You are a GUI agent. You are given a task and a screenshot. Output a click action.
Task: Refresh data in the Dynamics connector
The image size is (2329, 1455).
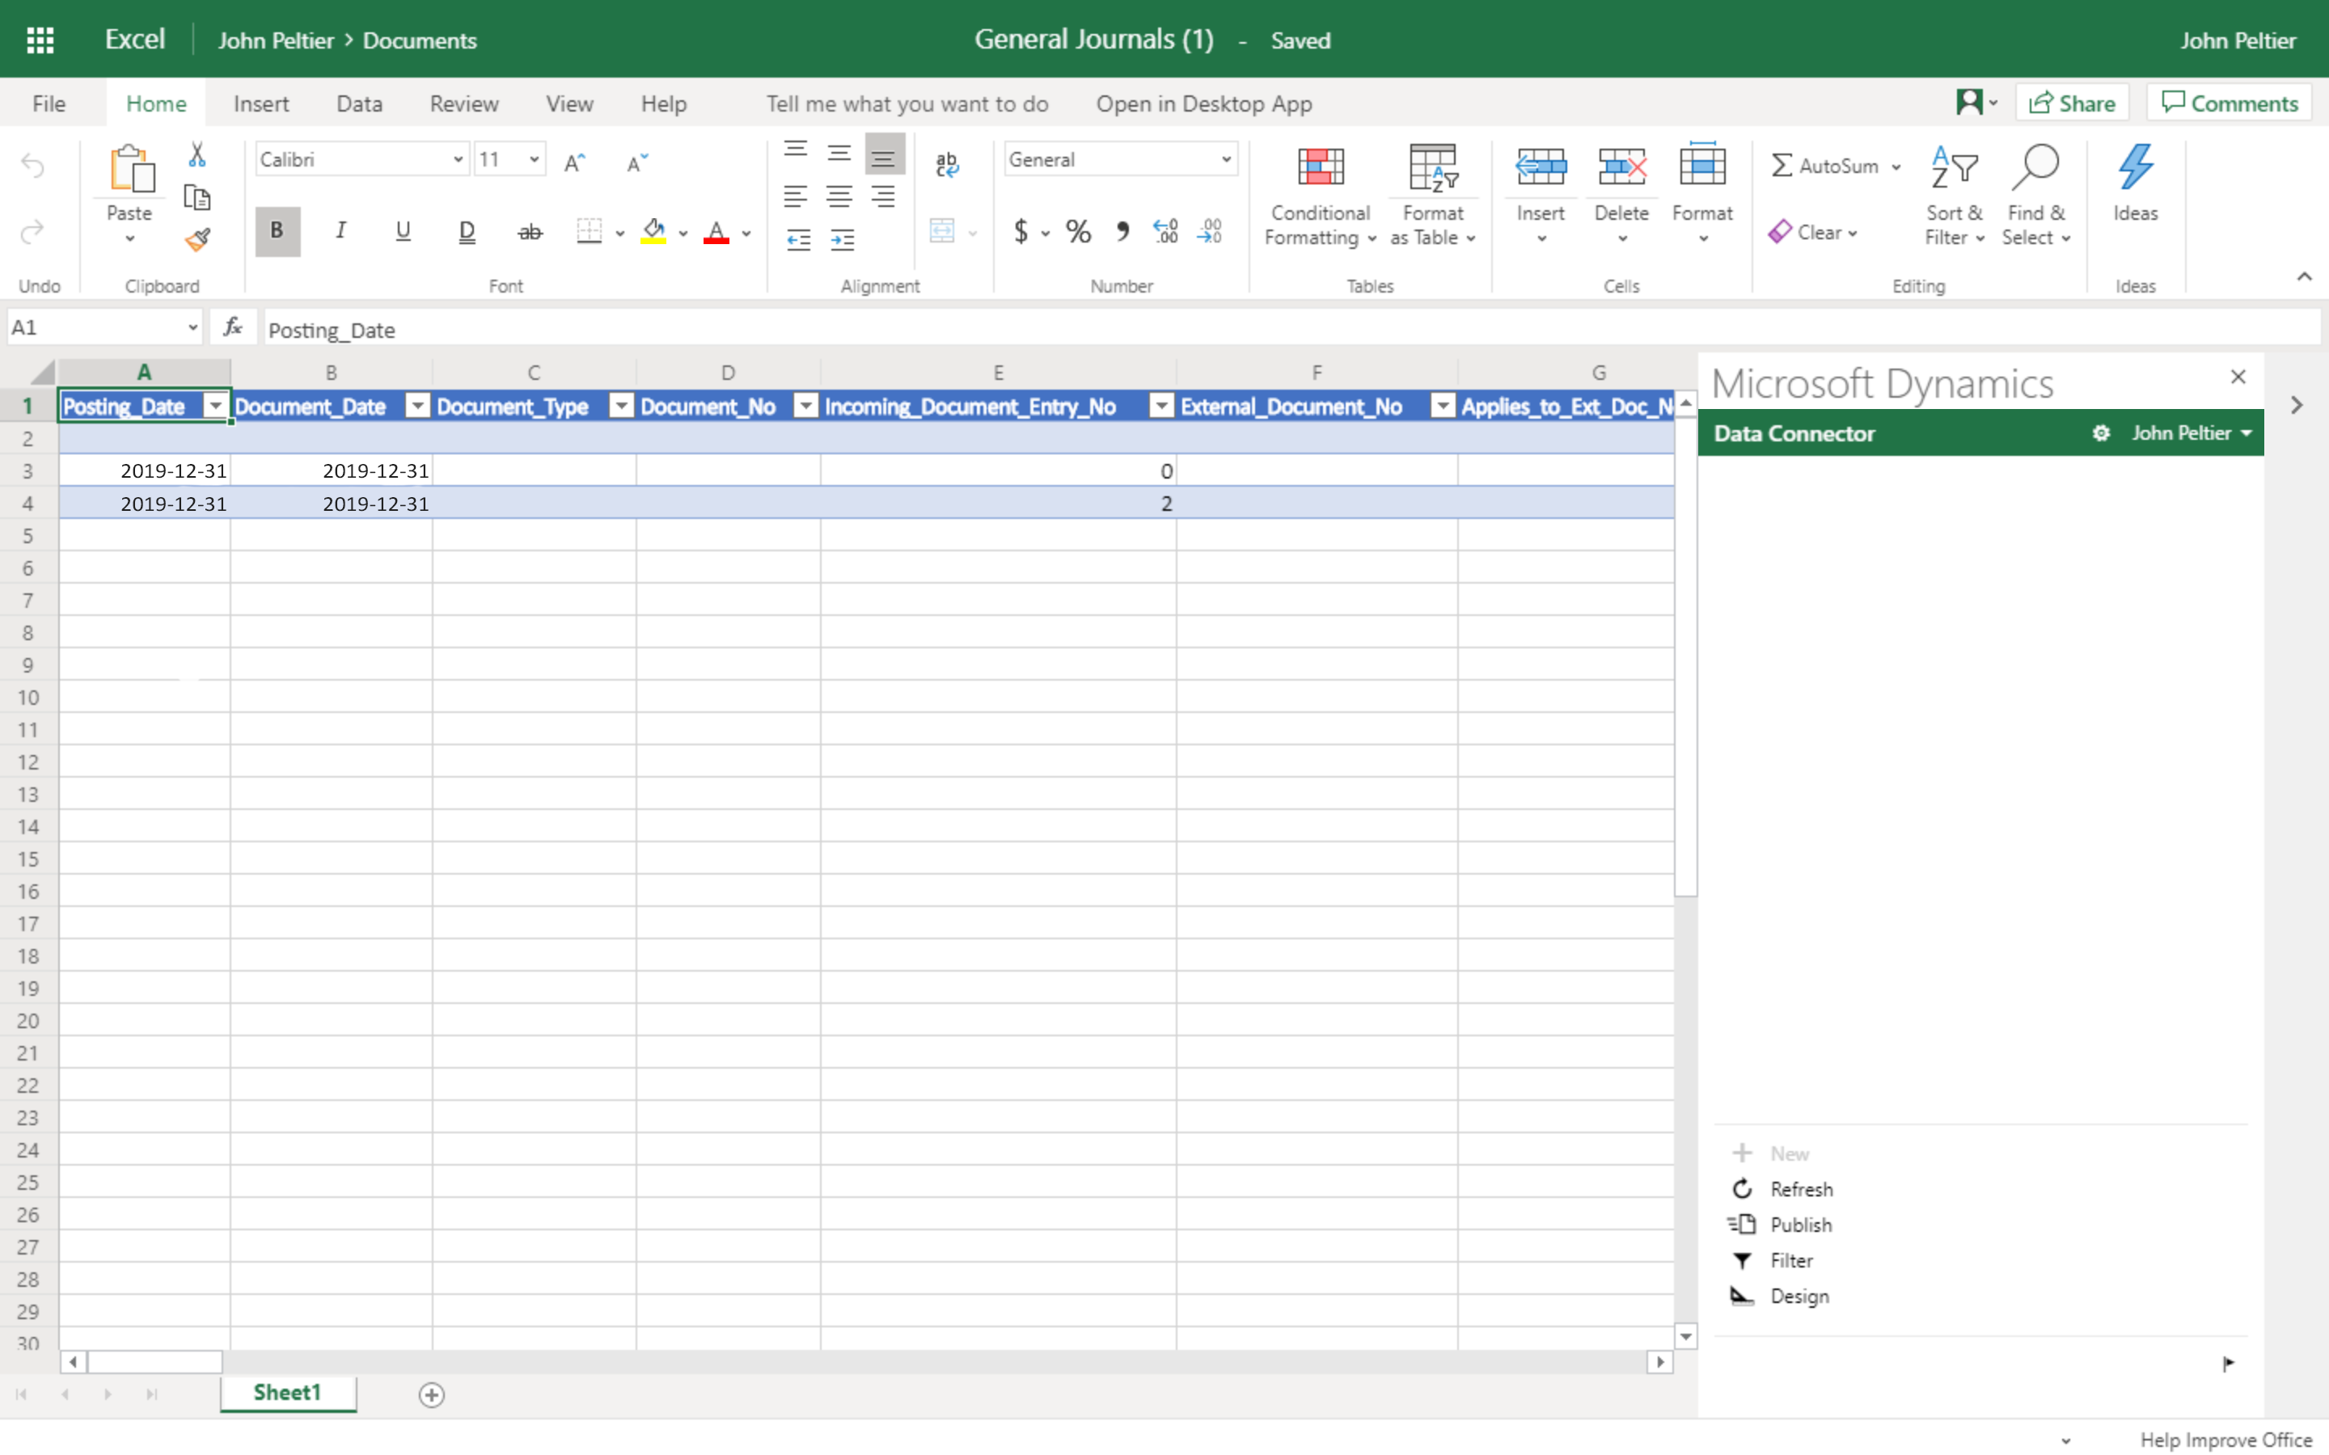1802,1187
